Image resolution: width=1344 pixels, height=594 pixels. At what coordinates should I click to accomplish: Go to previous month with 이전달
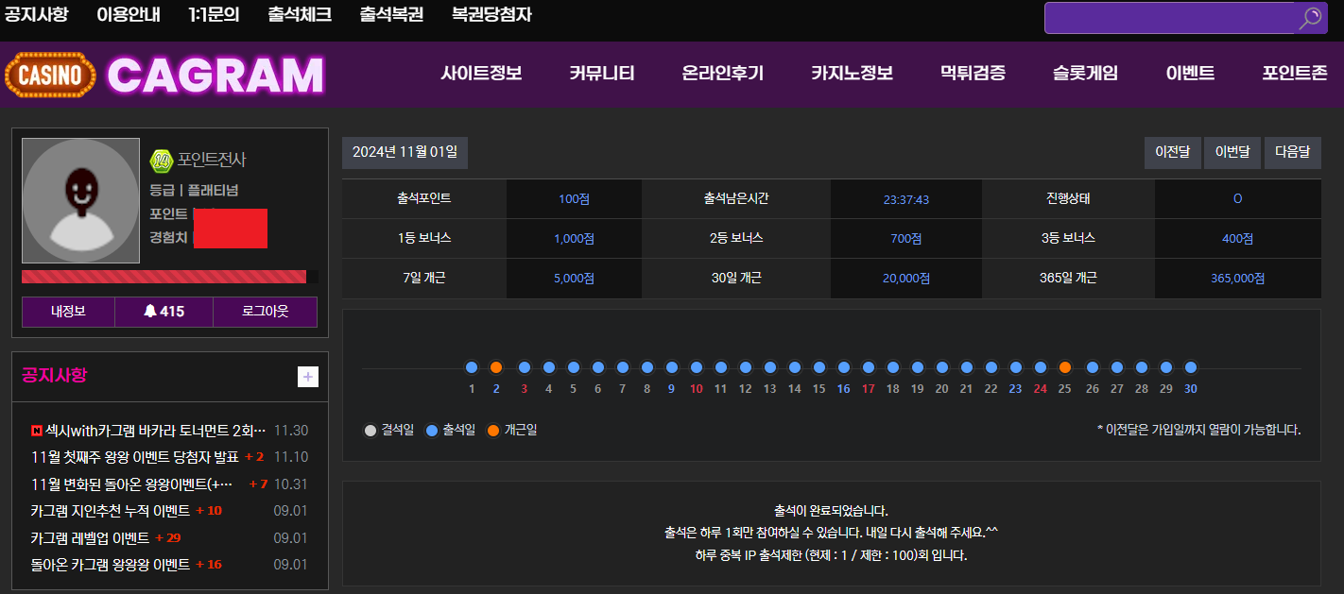click(x=1172, y=152)
